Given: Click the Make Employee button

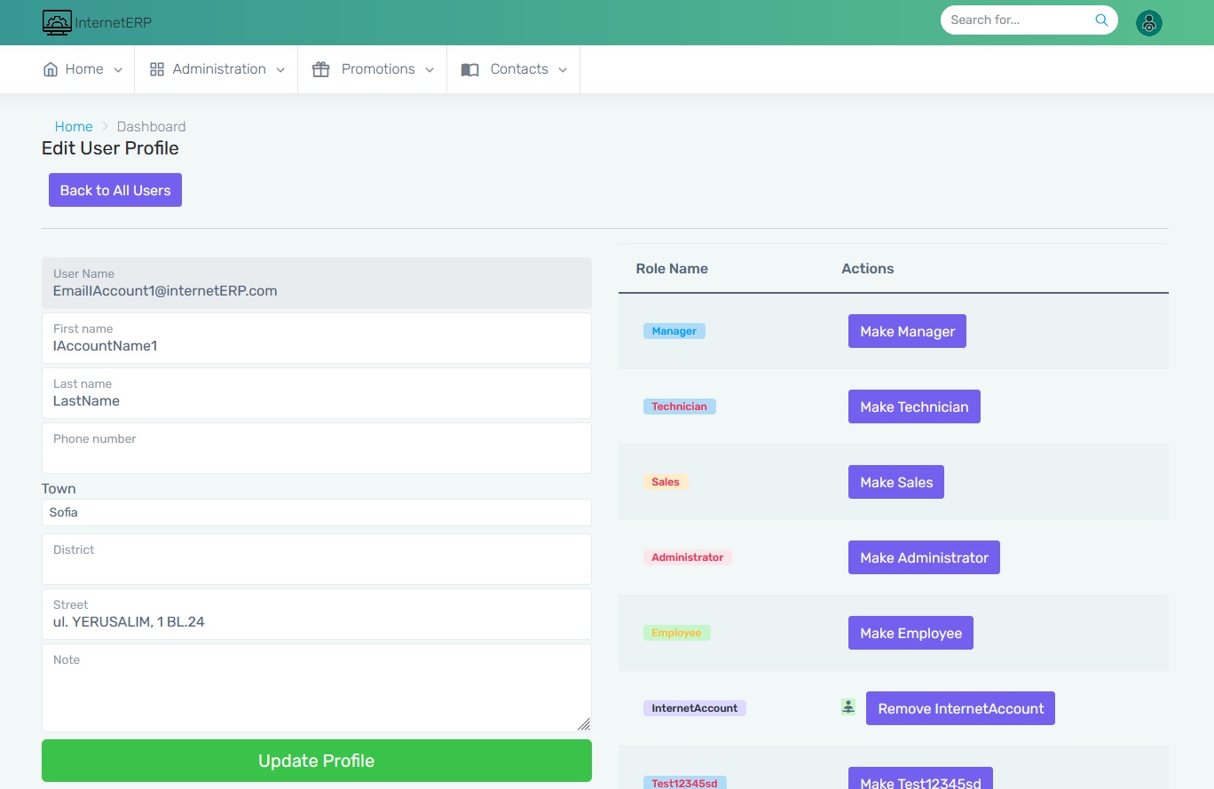Looking at the screenshot, I should tap(910, 633).
